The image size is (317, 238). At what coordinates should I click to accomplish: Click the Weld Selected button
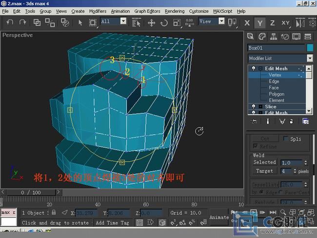pos(265,162)
